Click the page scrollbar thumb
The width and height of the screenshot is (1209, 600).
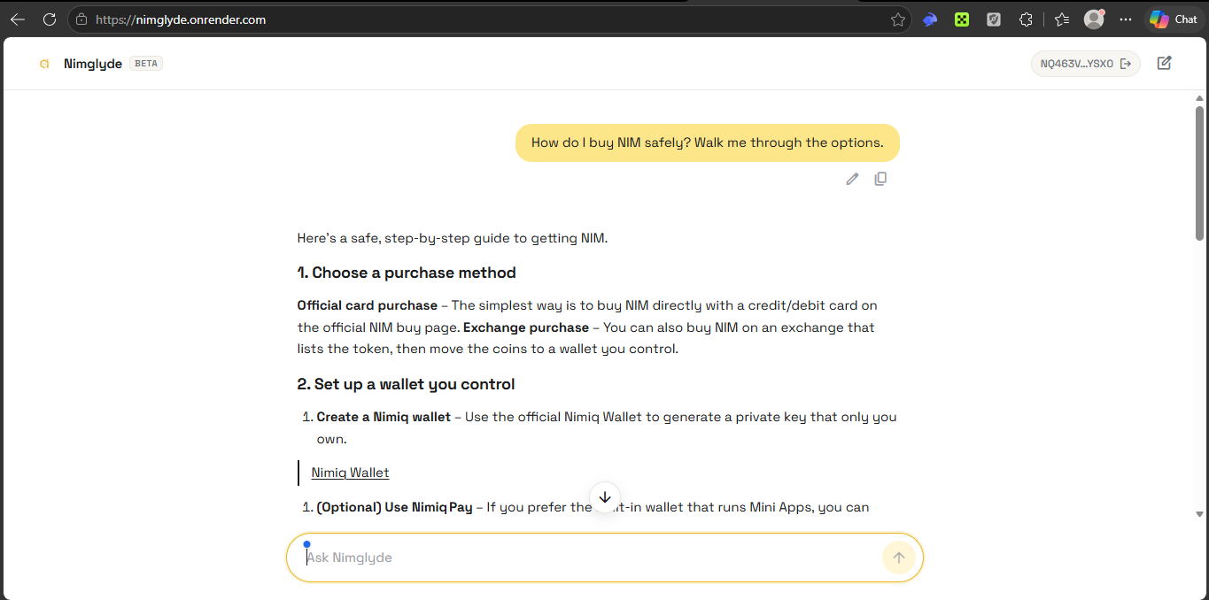(x=1200, y=173)
